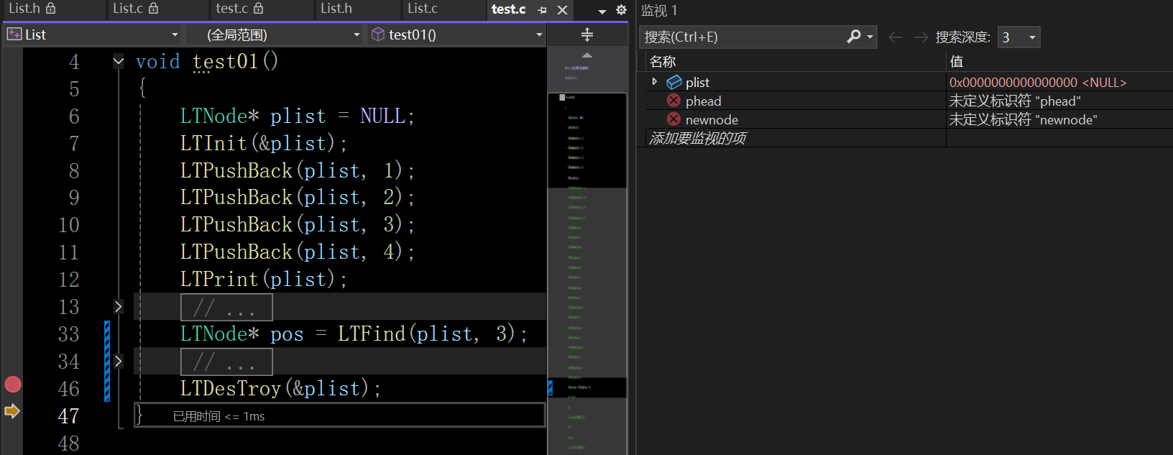
Task: Open the 搜索深度 depth dropdown
Action: click(1019, 37)
